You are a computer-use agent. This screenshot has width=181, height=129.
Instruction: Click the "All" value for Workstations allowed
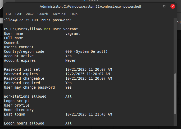click(69, 96)
